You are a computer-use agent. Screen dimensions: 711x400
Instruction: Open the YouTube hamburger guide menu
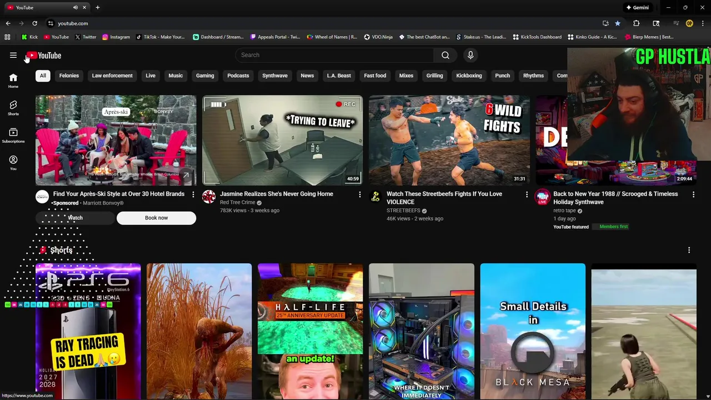pyautogui.click(x=13, y=55)
